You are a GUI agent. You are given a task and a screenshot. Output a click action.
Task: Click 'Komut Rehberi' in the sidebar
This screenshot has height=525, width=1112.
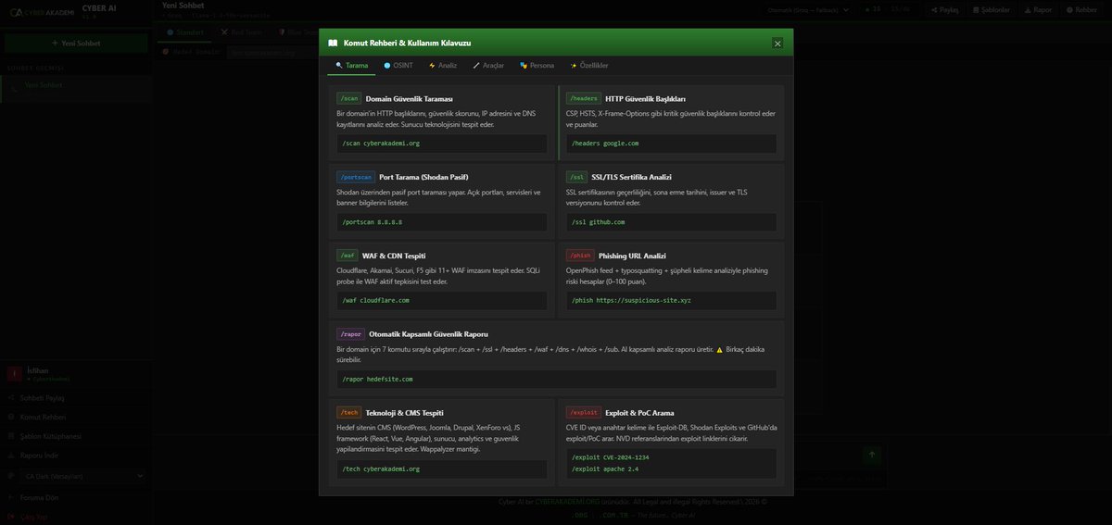(x=76, y=417)
